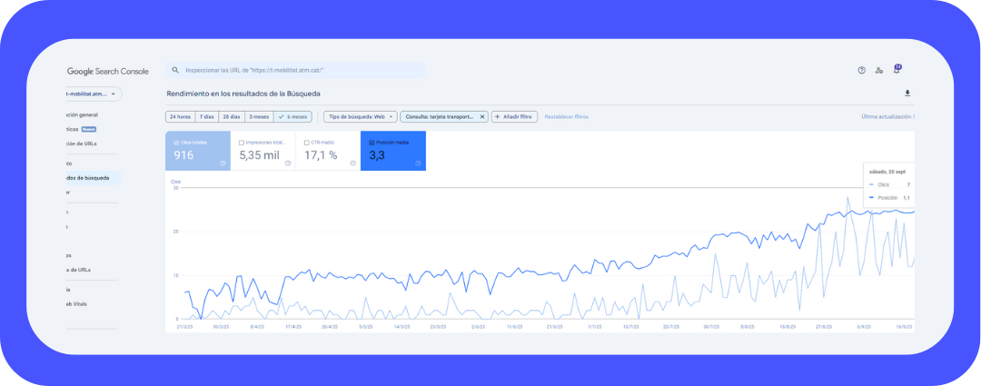
Task: Click the help icon on Posición media card
Action: (419, 163)
